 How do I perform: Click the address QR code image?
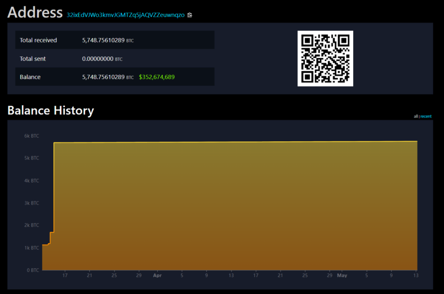click(x=325, y=58)
